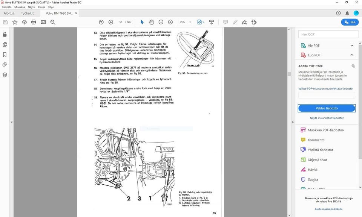Expand the Vie PDF section

pyautogui.click(x=352, y=46)
